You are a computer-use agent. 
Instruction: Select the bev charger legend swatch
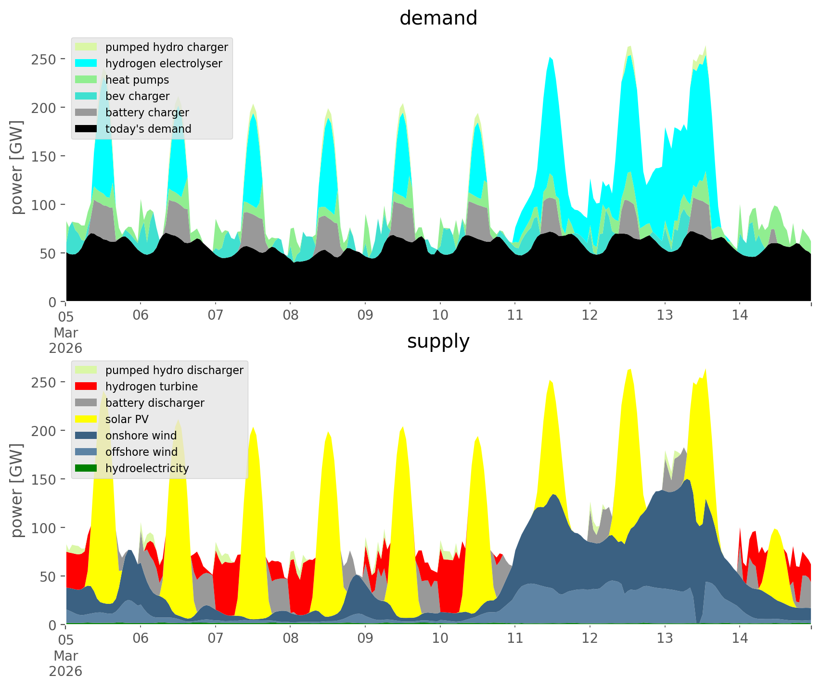(x=87, y=96)
